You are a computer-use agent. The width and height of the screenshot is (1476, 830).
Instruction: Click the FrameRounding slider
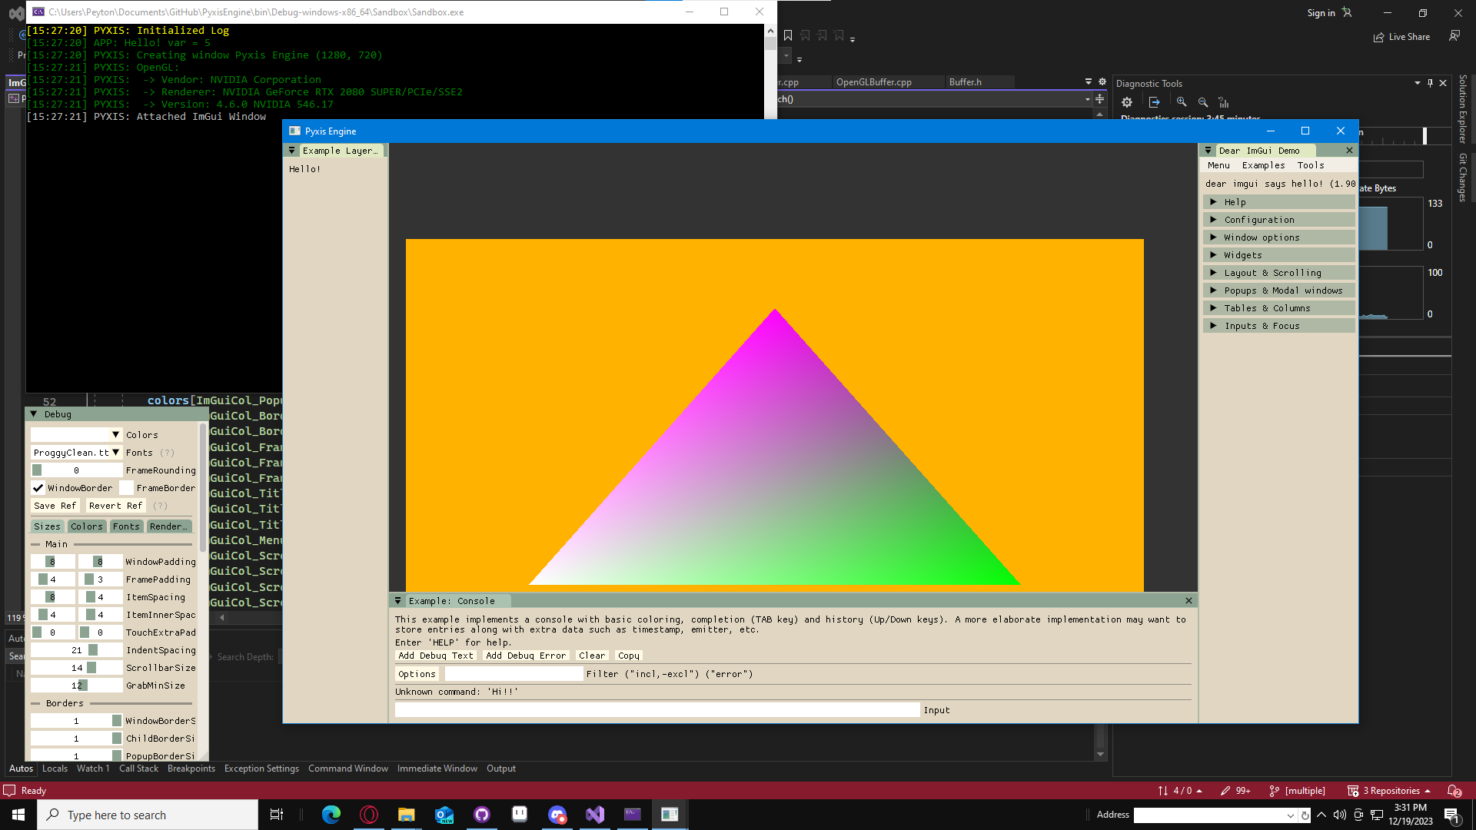(76, 470)
